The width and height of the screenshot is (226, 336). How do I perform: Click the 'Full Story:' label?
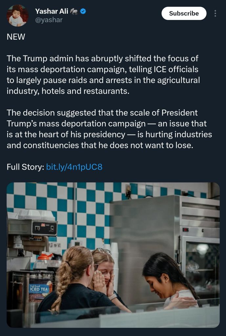click(x=26, y=167)
